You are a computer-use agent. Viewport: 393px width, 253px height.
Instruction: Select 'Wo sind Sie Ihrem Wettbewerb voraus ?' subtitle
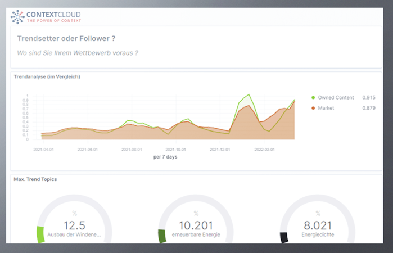(78, 53)
